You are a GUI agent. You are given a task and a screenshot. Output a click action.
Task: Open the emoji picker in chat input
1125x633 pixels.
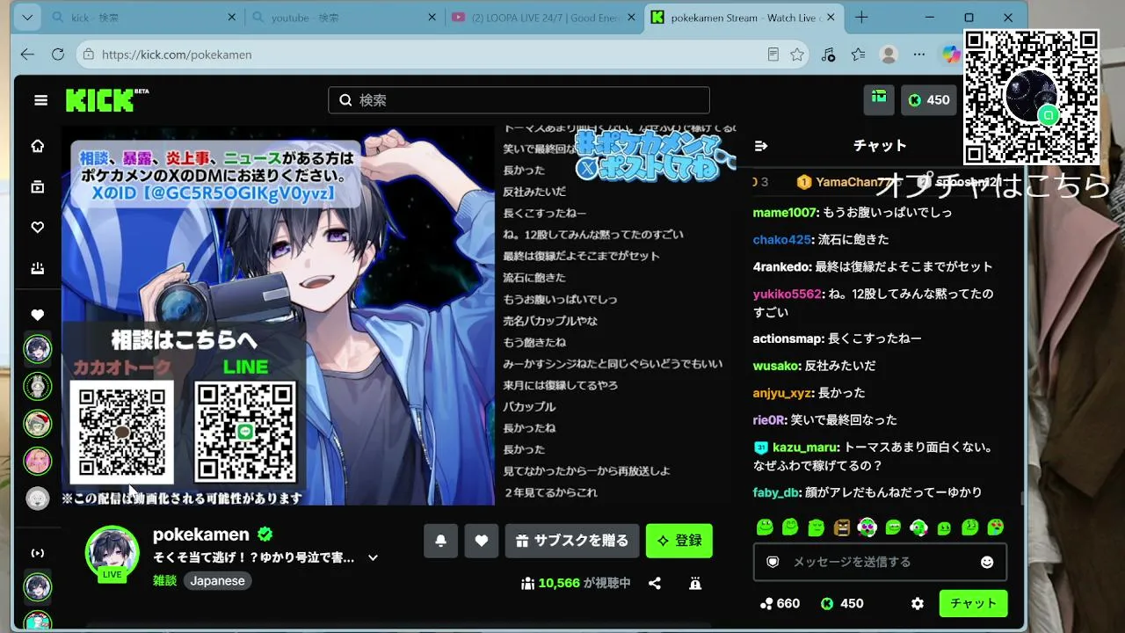coord(987,562)
